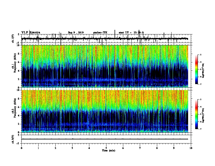Image resolution: width=215 pixels, height=166 pixels.
Task: Click the "-3" label on ch.1 color bar
Action: point(200,55)
